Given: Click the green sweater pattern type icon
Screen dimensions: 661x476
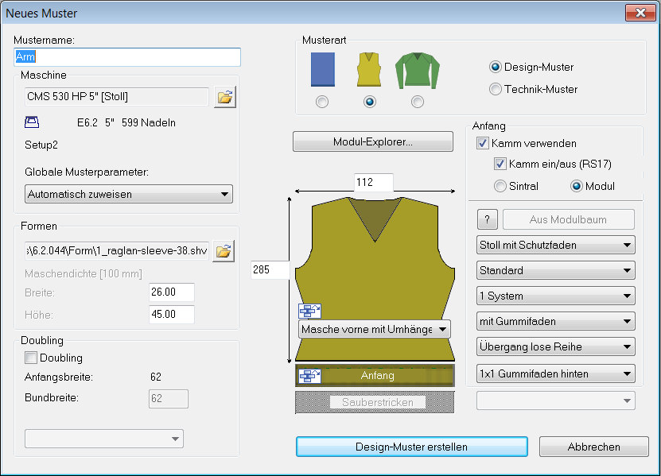Looking at the screenshot, I should (x=417, y=71).
